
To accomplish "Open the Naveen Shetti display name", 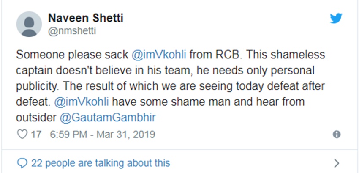I will pyautogui.click(x=85, y=19).
